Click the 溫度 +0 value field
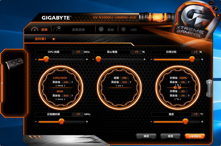221x146 pixels. tap(195, 114)
